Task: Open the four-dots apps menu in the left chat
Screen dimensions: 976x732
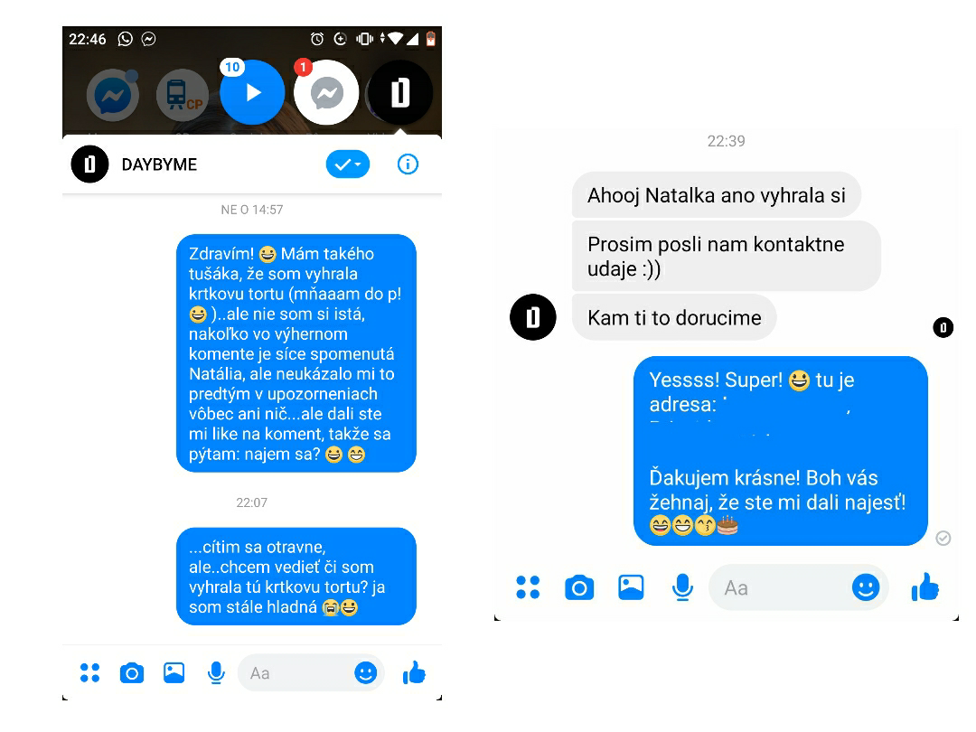Action: [x=89, y=673]
